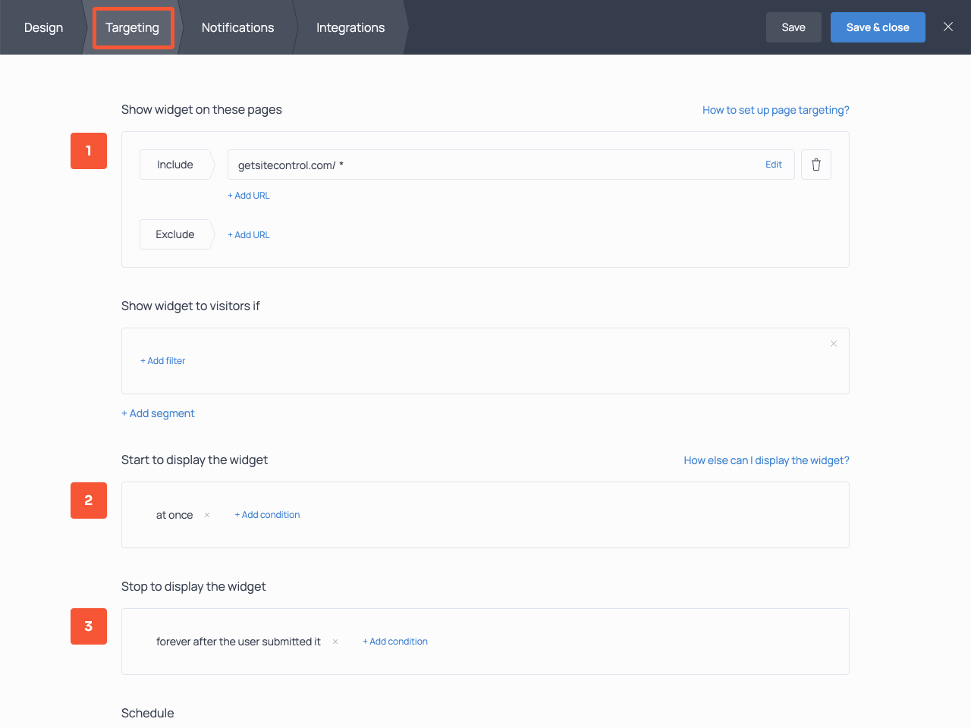
Task: Add a visitor filter
Action: [x=163, y=361]
